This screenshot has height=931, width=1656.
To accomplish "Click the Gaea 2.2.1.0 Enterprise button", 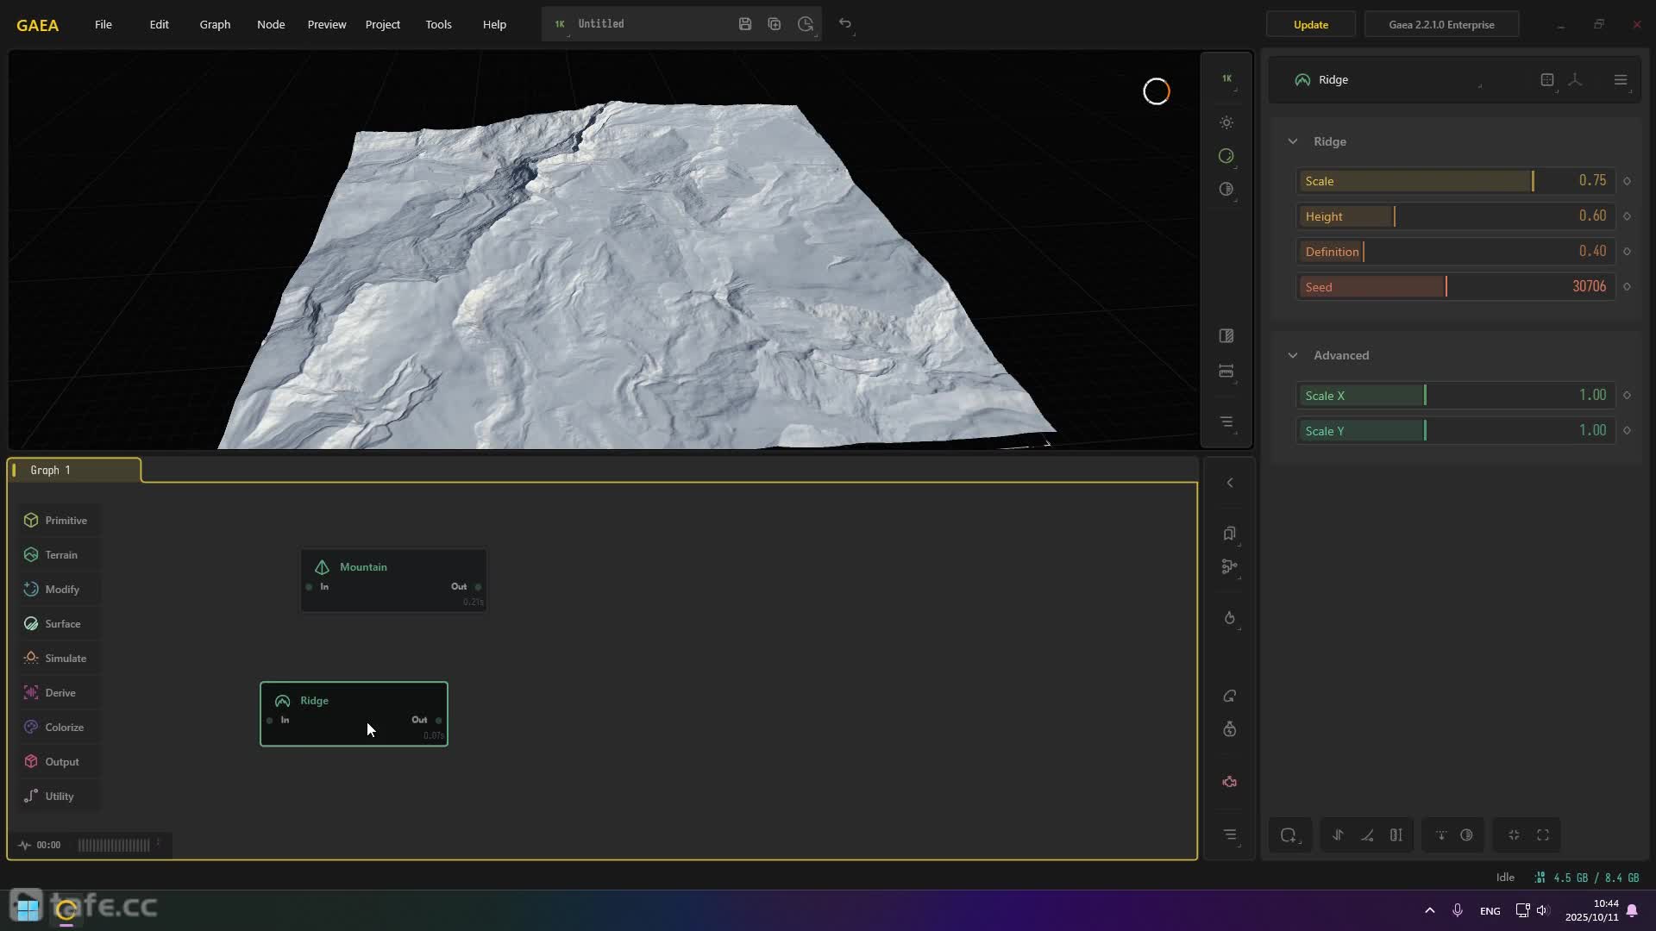I will (x=1441, y=24).
